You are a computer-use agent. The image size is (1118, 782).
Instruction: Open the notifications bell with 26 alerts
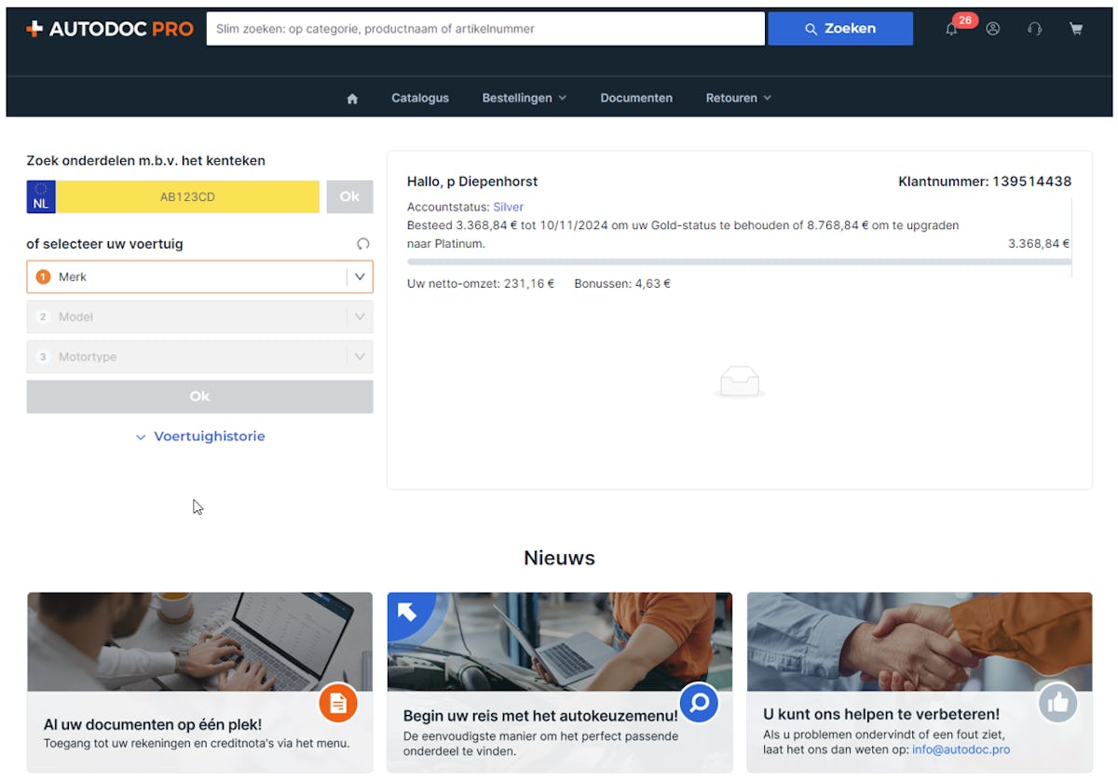[951, 28]
